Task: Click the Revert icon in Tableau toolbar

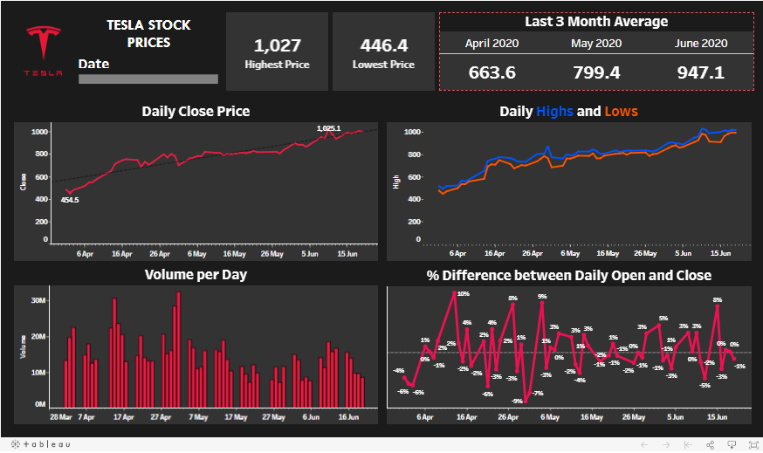Action: click(x=688, y=445)
